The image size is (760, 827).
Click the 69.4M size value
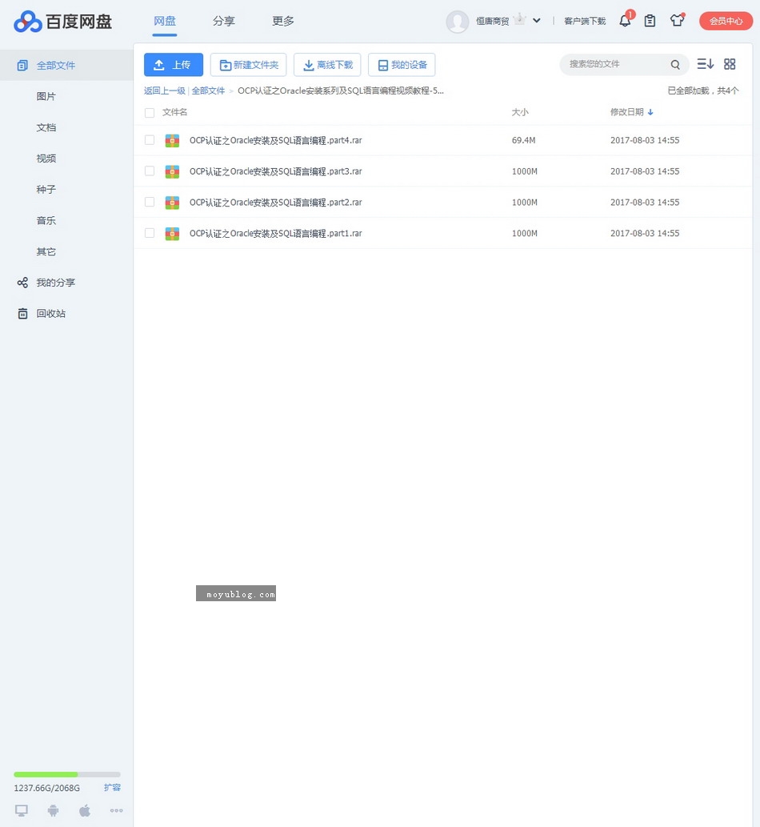click(x=523, y=140)
